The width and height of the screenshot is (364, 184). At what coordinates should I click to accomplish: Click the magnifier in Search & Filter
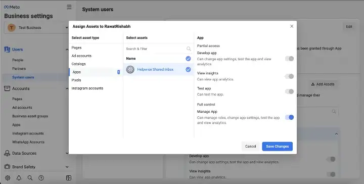click(x=189, y=49)
